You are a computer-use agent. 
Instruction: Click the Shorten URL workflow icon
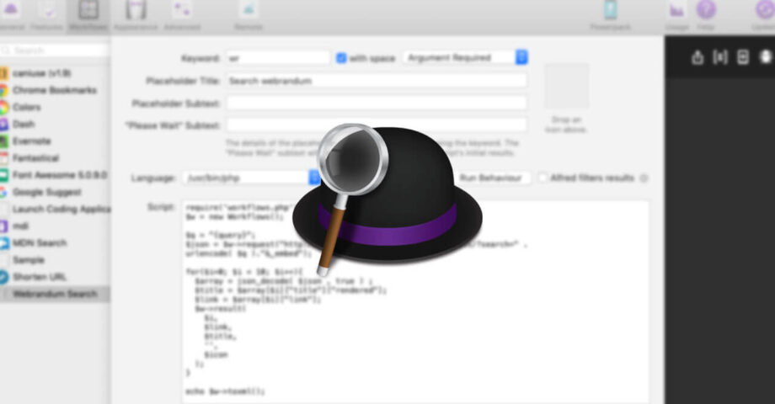pos(3,277)
